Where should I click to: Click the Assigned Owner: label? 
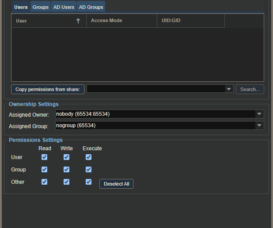(x=29, y=115)
